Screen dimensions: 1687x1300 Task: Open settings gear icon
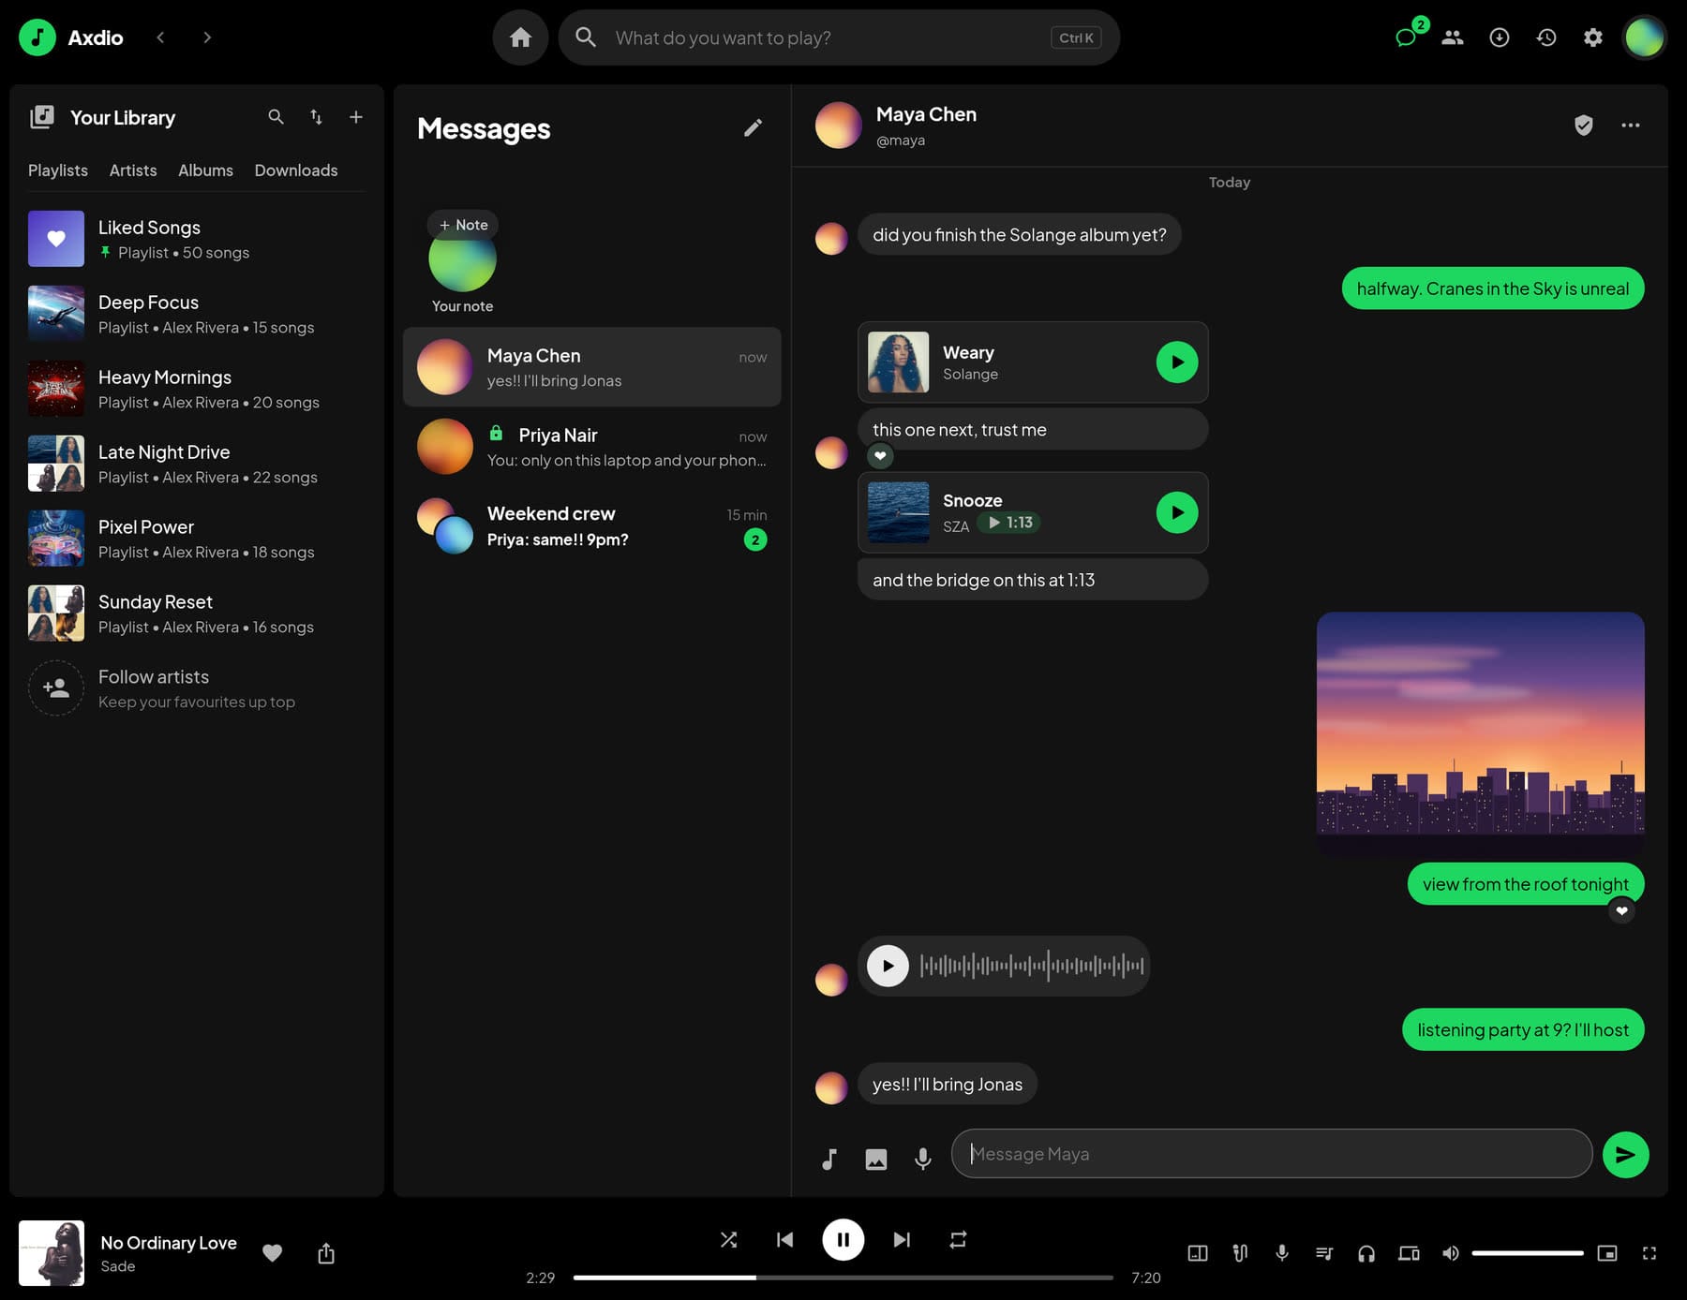[1593, 37]
